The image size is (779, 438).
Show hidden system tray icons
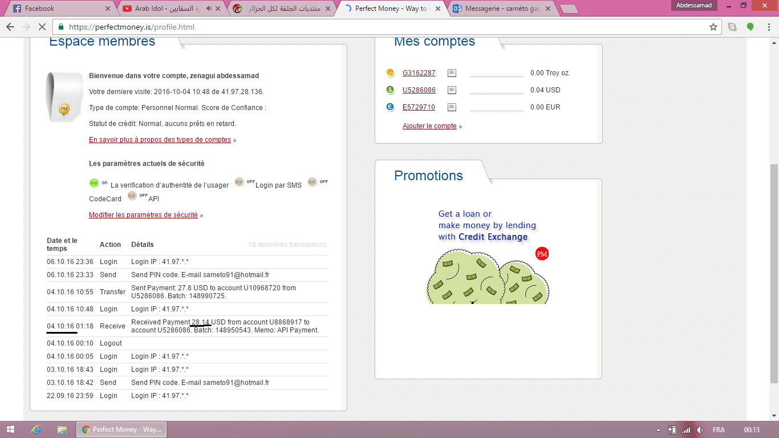click(x=658, y=430)
